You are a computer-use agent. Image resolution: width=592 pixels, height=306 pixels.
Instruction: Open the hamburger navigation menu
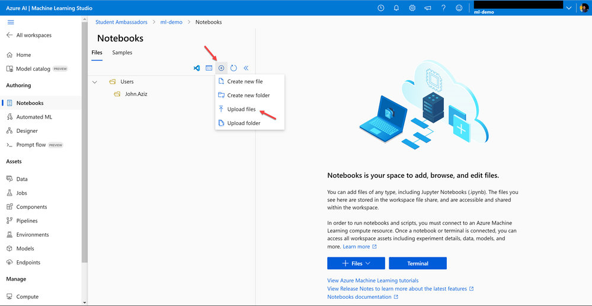pyautogui.click(x=11, y=23)
